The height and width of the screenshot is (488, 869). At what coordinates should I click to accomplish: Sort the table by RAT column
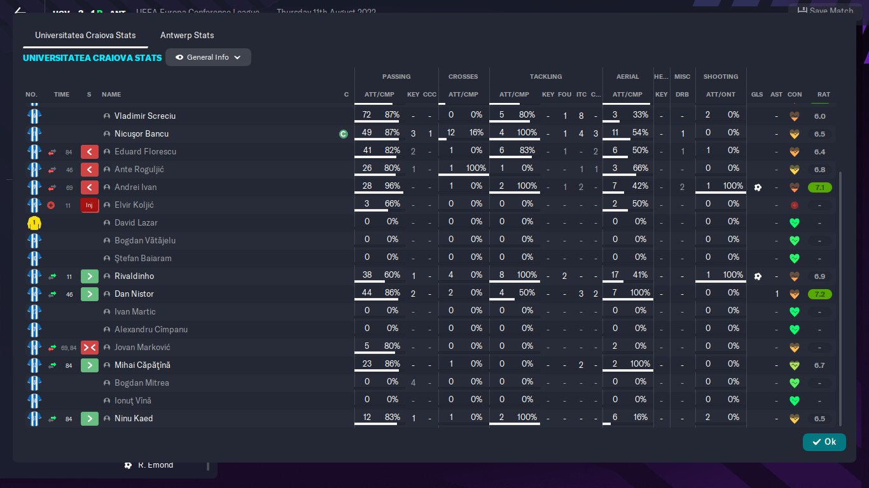coord(824,95)
